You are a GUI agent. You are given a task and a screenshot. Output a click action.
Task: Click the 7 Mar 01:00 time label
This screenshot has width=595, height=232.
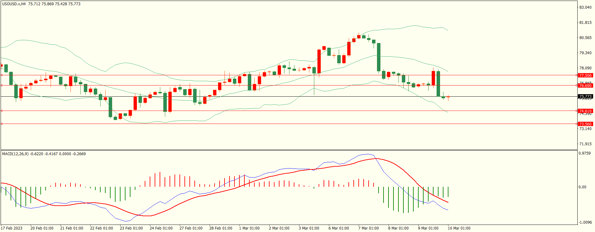[x=369, y=228]
